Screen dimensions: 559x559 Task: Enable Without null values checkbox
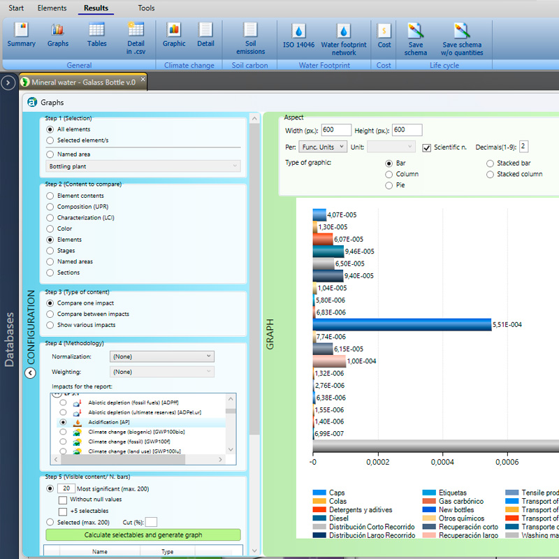coord(63,500)
